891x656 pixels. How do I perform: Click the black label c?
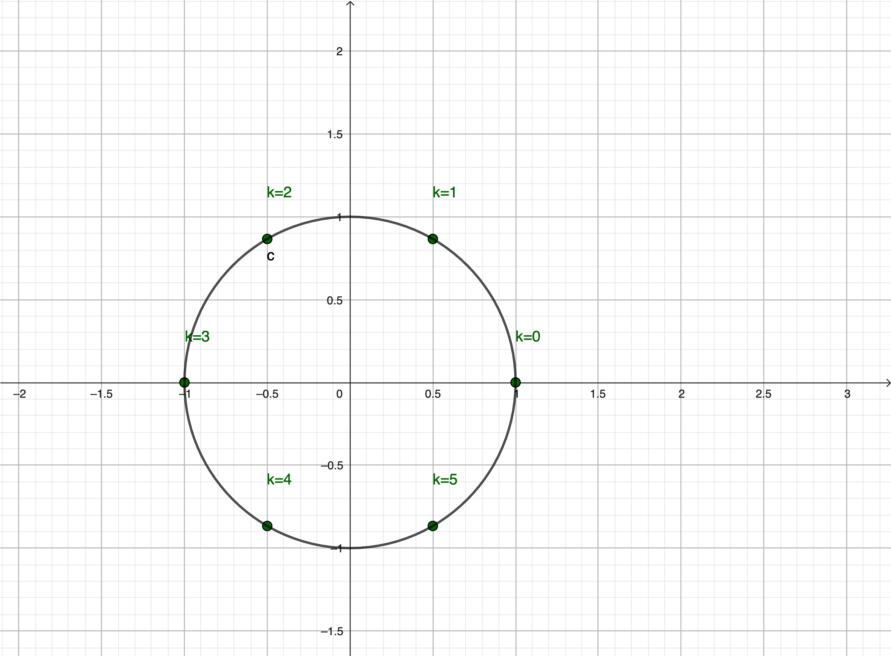(271, 256)
